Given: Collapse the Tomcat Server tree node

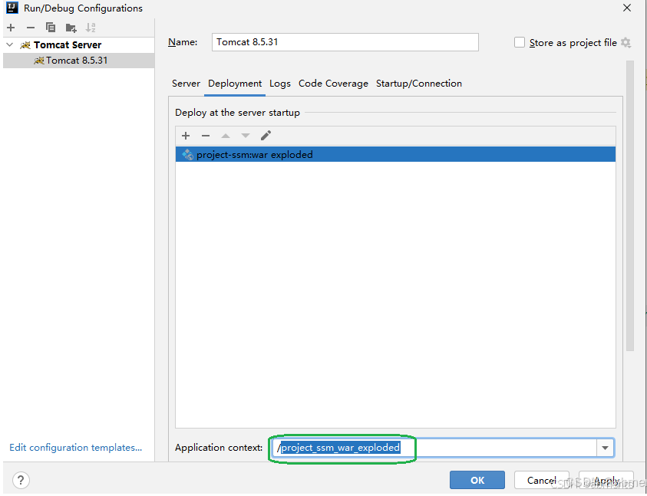Looking at the screenshot, I should click(x=9, y=45).
